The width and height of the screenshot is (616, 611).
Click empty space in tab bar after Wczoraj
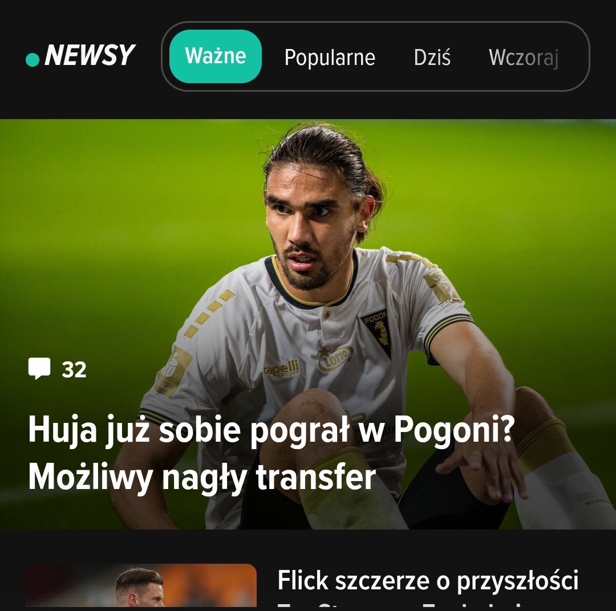point(574,57)
